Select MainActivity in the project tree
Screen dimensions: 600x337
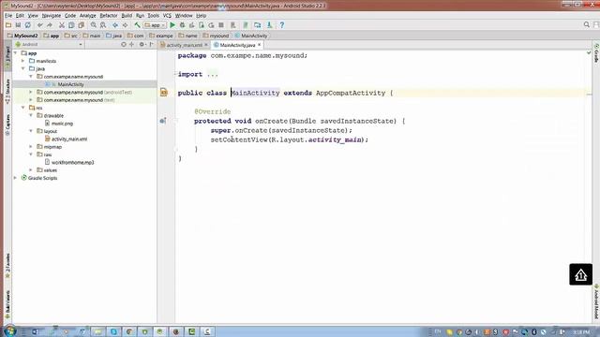(x=65, y=84)
